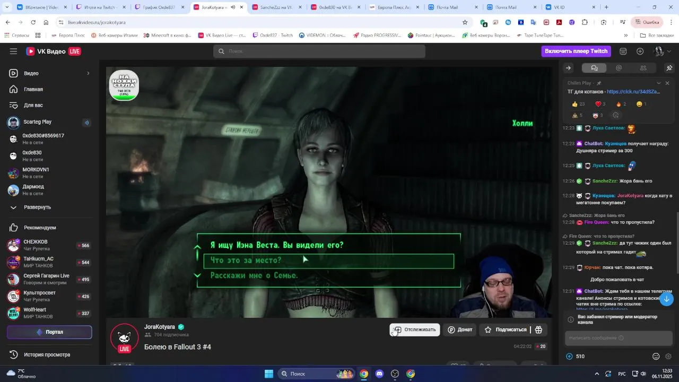679x382 pixels.
Task: Open JoraKotyara channel avatar with LIVE badge
Action: coord(124,338)
